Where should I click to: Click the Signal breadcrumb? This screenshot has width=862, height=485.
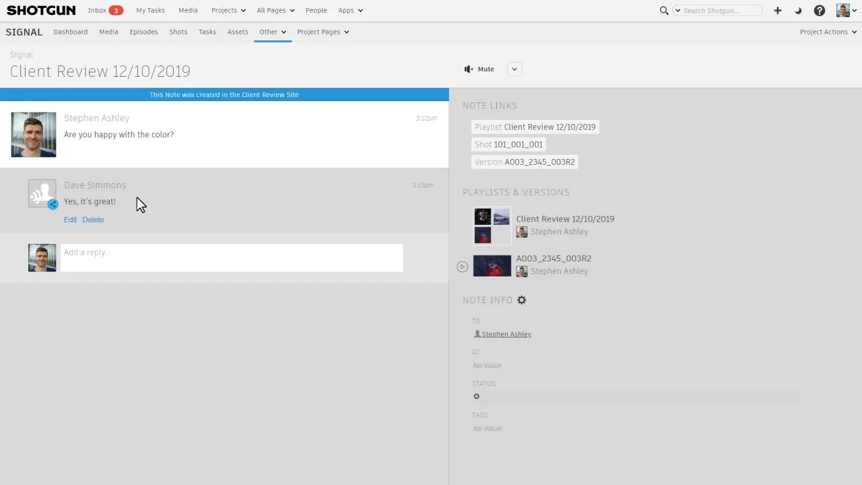[x=22, y=55]
